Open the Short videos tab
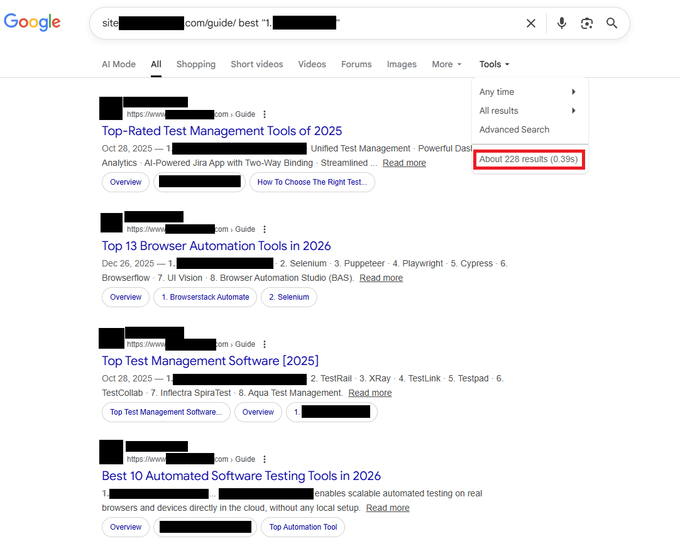Viewport: 680px width, 546px height. [257, 64]
